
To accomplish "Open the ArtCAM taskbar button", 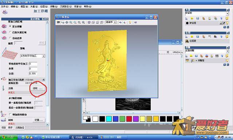I will pos(83,137).
